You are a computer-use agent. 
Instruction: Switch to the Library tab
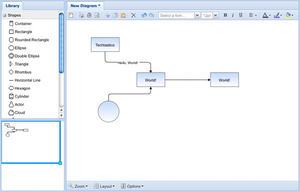12,6
